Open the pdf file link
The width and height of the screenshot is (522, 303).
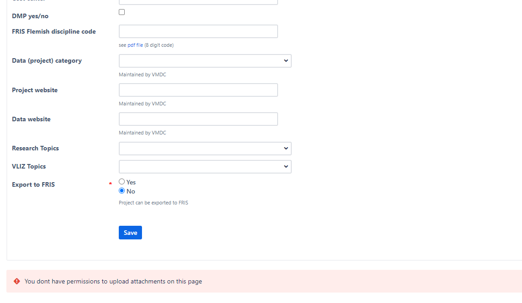tap(135, 45)
